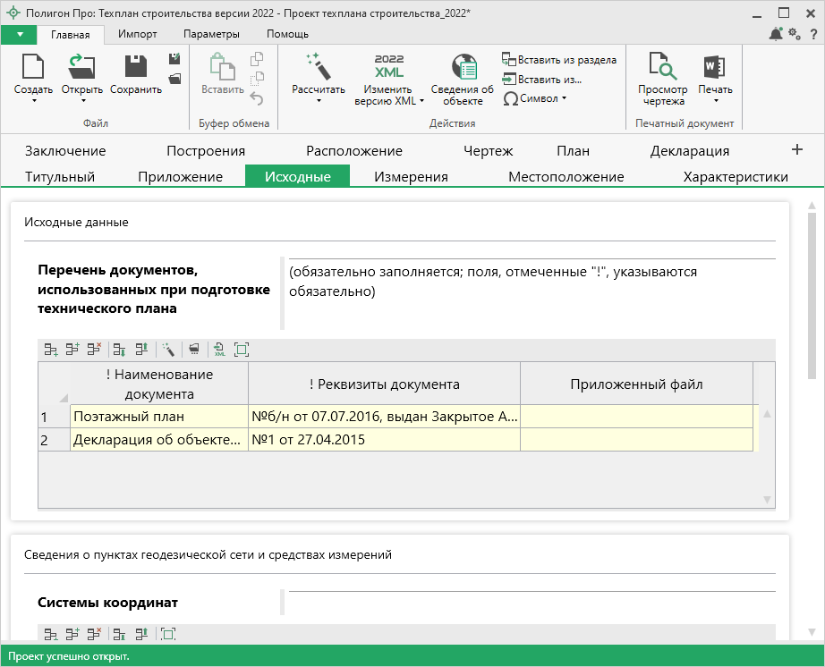Open the Измерения section tab
Screen dimensions: 825x667
(x=411, y=176)
